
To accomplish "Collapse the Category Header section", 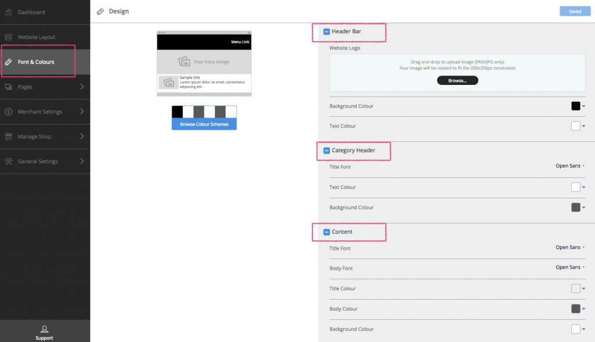I will (x=326, y=151).
